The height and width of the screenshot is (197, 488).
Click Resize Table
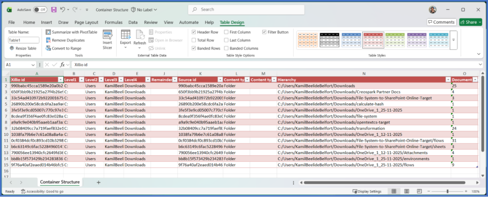point(23,48)
